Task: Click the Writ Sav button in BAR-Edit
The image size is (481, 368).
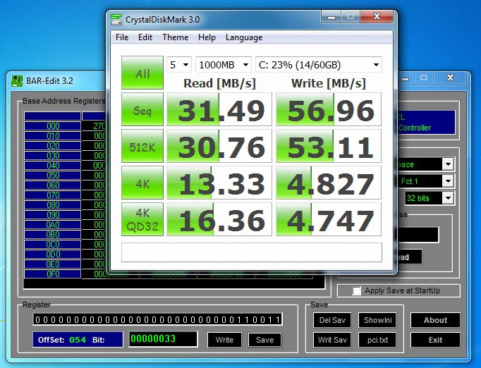Action: pyautogui.click(x=332, y=340)
